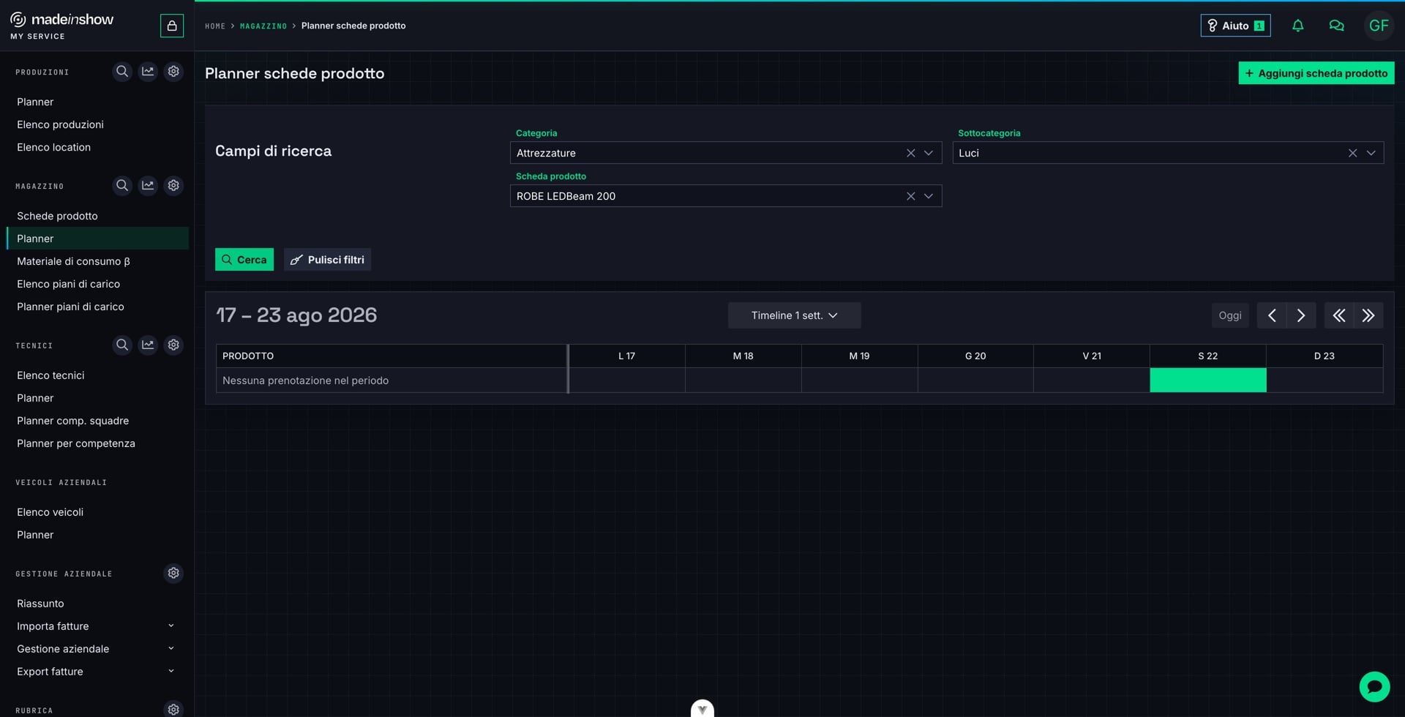Jump forward one period double arrow
The height and width of the screenshot is (717, 1405).
1368,315
